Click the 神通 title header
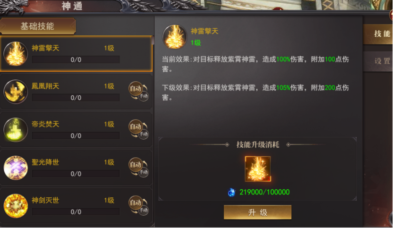The height and width of the screenshot is (228, 393). tap(72, 6)
